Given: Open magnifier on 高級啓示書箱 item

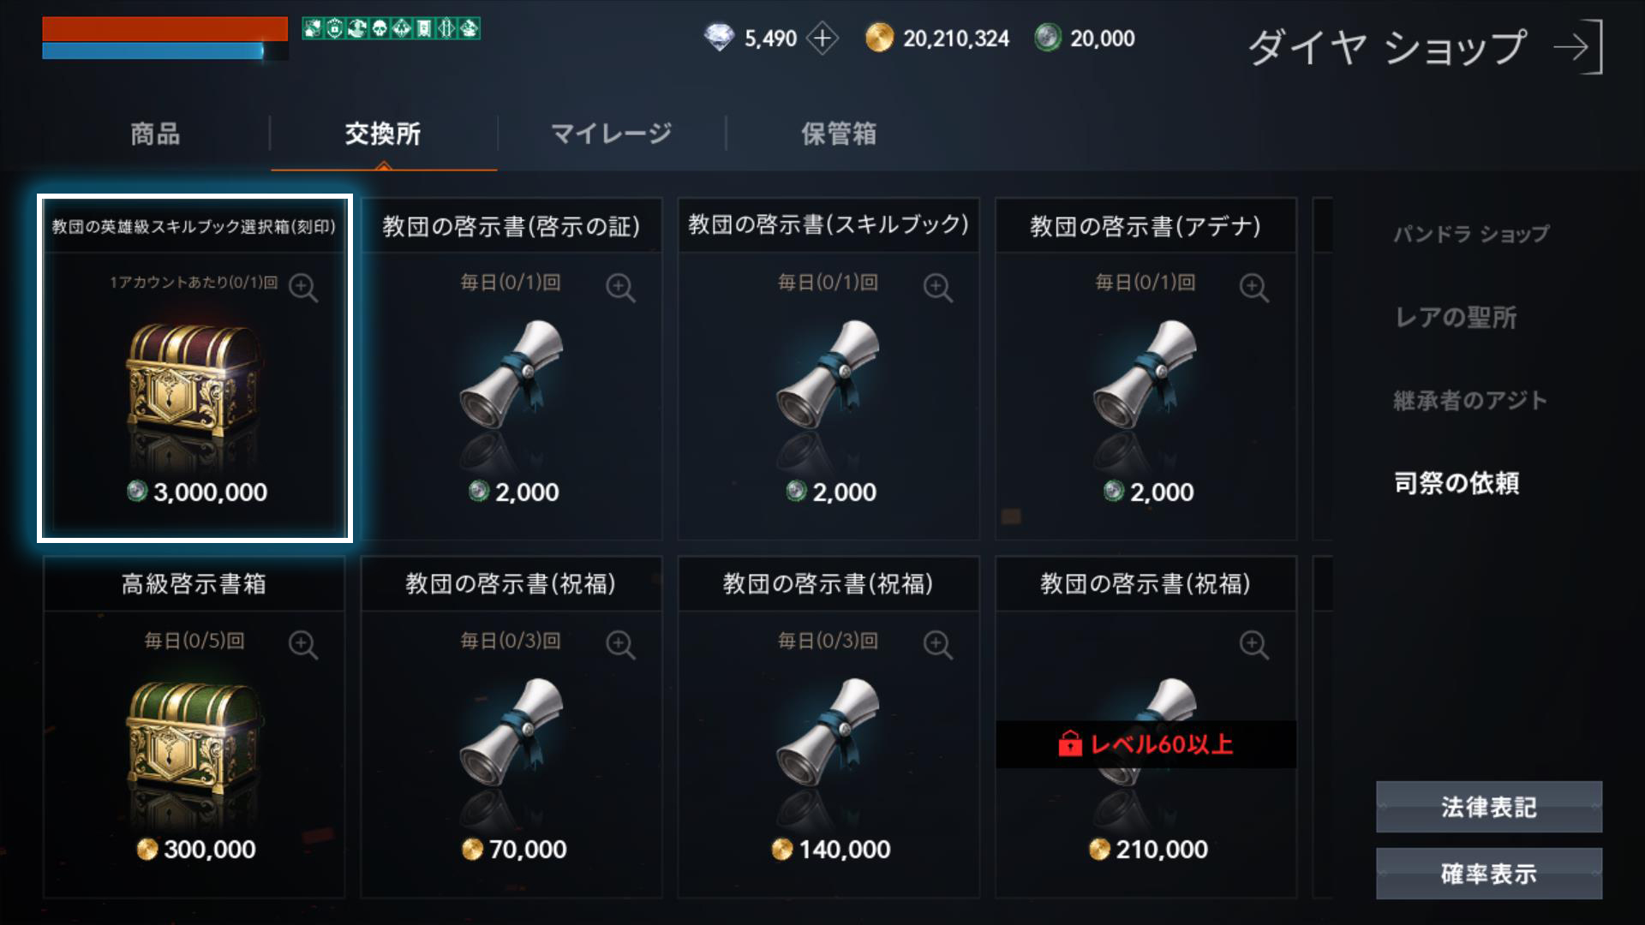Looking at the screenshot, I should coord(302,644).
